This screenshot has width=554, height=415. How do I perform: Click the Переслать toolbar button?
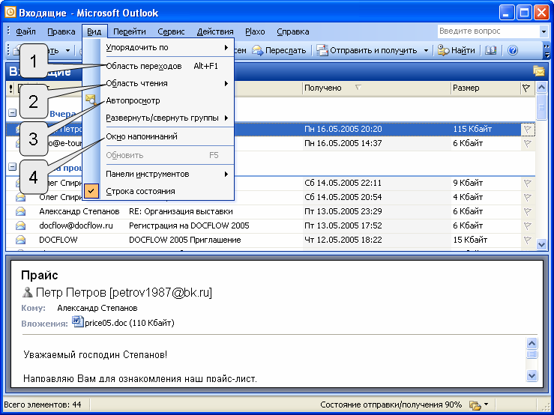pos(279,50)
